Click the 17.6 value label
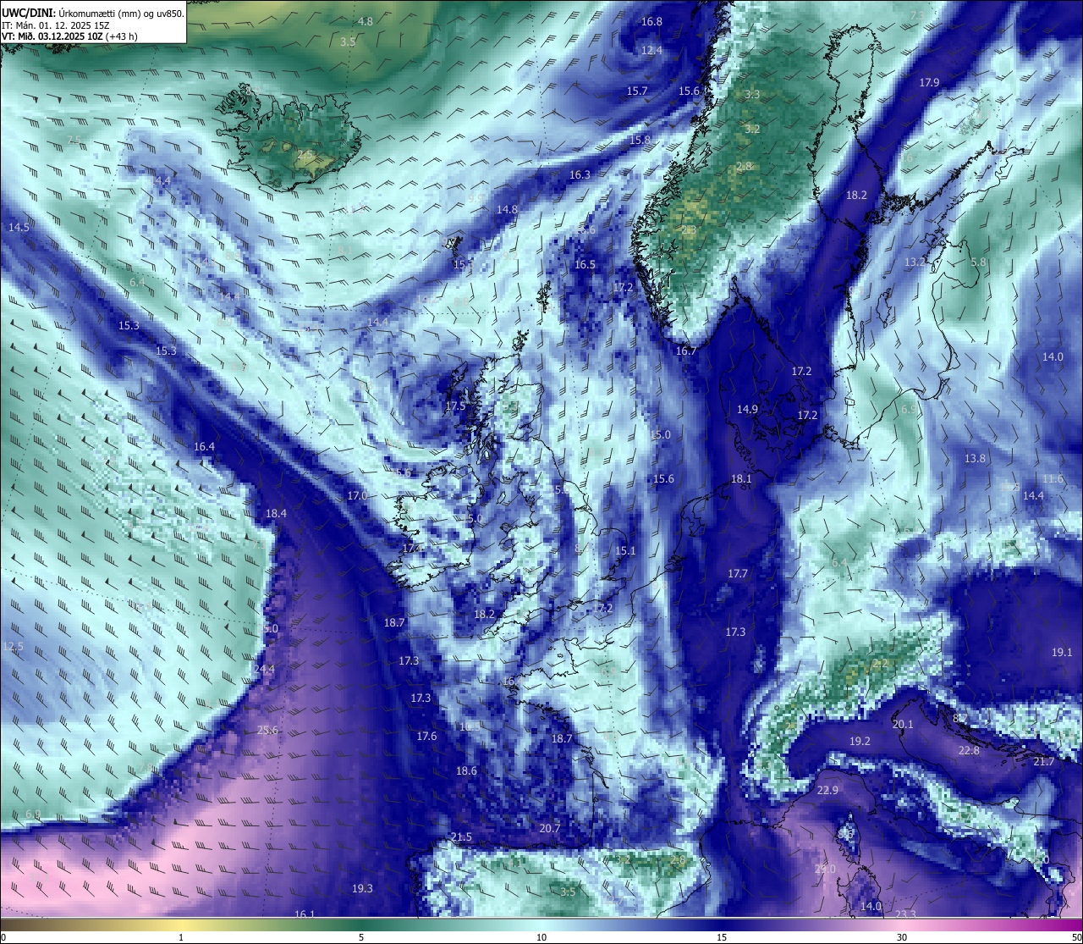This screenshot has width=1083, height=944. [426, 737]
